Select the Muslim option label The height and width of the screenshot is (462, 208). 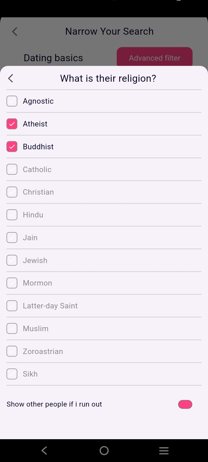tap(36, 329)
